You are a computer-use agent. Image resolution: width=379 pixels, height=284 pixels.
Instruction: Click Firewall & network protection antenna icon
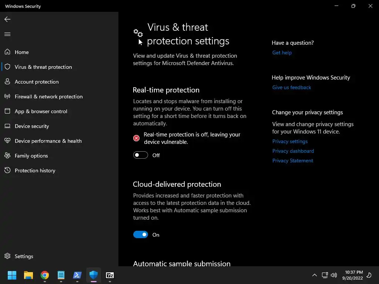click(x=7, y=97)
